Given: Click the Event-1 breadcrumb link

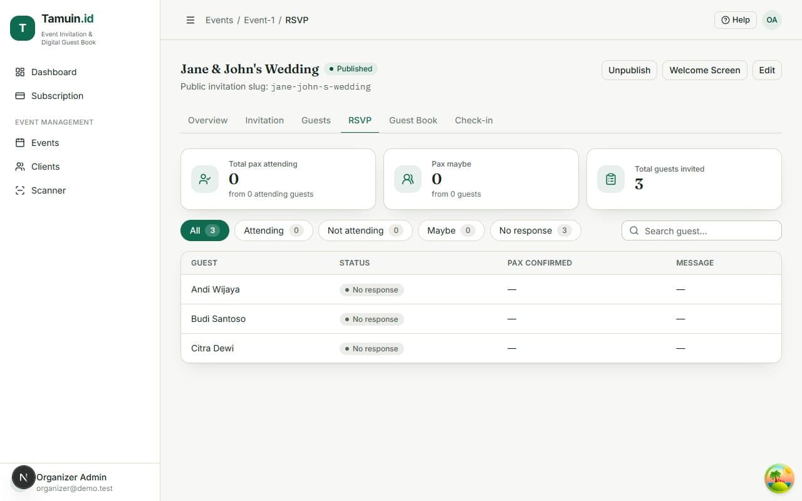Looking at the screenshot, I should pyautogui.click(x=259, y=20).
